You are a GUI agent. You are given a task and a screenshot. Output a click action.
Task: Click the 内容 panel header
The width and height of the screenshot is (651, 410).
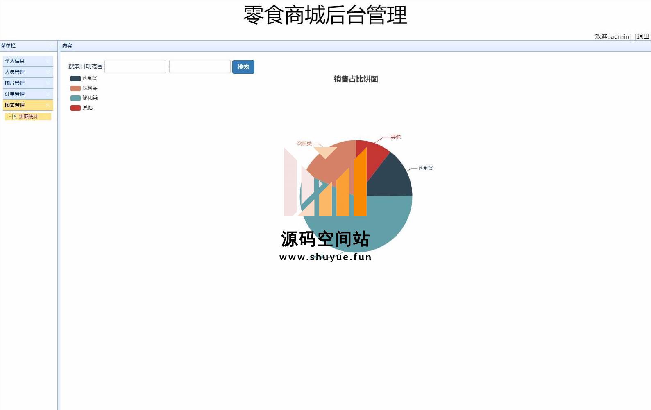coord(356,46)
